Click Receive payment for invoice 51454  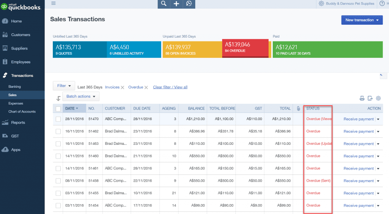coord(359,206)
